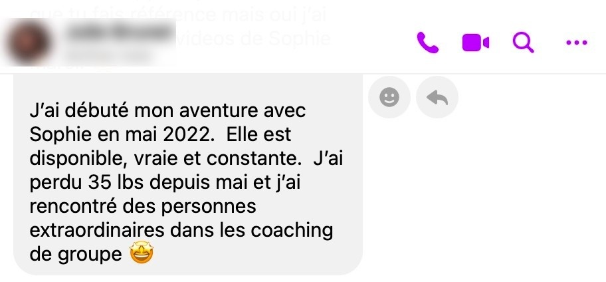Click the phrase "coaching de groupe"
The height and width of the screenshot is (282, 606).
pyautogui.click(x=181, y=242)
